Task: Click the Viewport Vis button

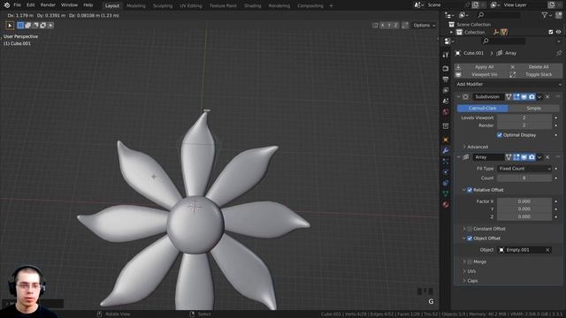Action: coord(481,74)
